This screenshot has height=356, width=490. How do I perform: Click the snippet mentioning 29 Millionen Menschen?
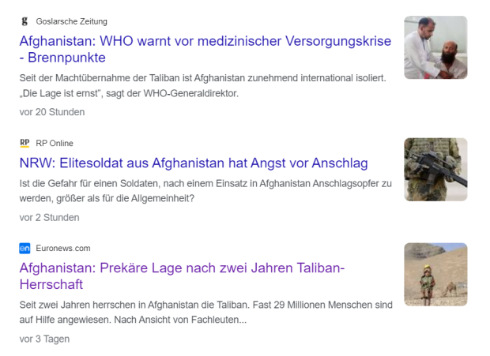(x=206, y=312)
